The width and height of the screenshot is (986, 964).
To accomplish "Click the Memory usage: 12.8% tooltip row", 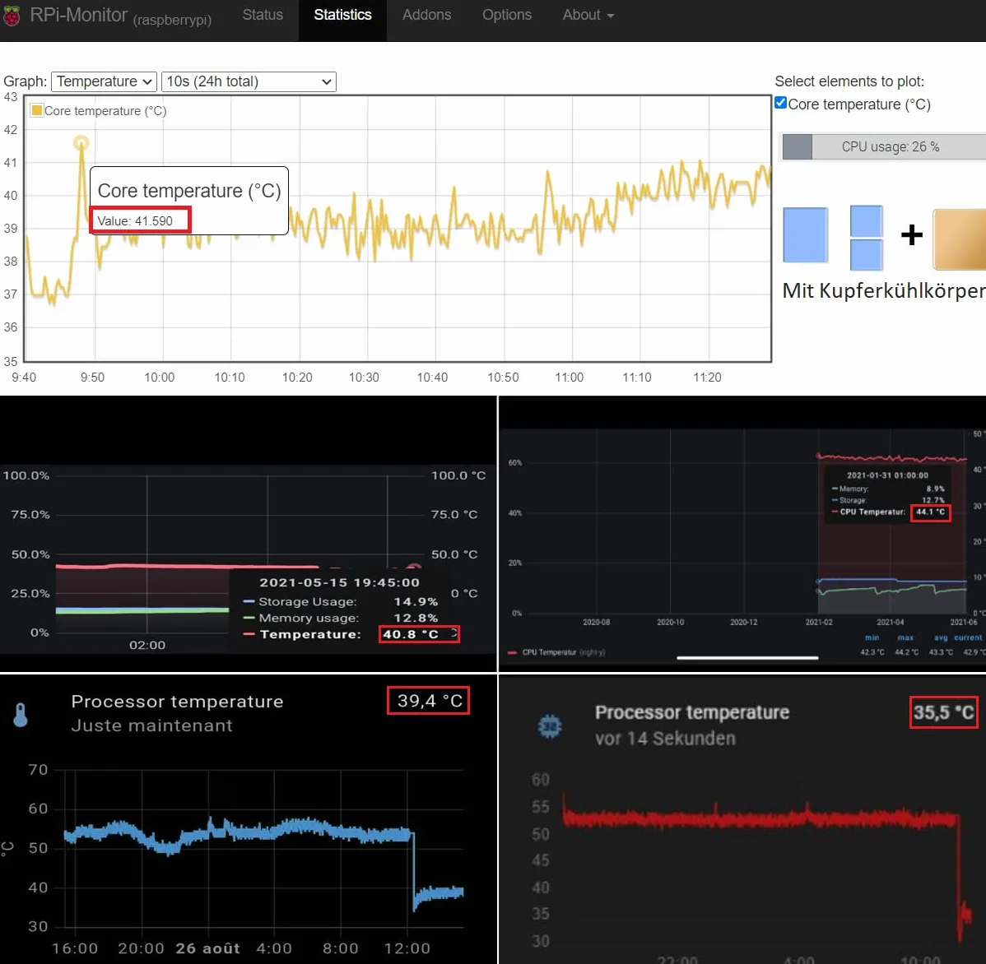I will (x=340, y=618).
